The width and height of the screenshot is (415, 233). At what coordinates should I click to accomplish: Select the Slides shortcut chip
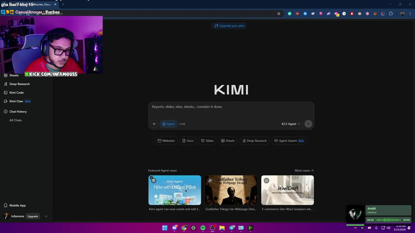pos(207,141)
